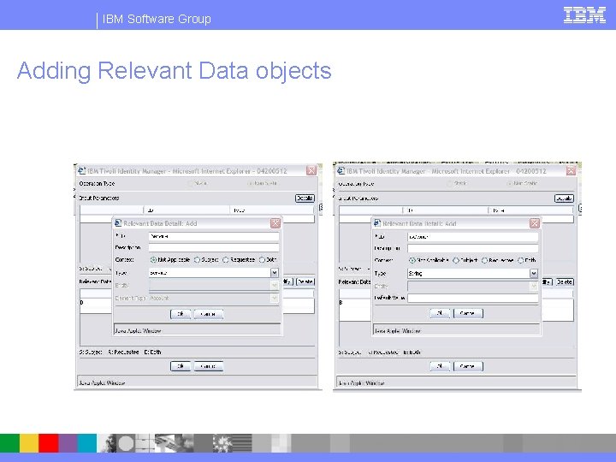Select Not Applicable context in right screenshot dialog
616x462 pixels.
(412, 260)
